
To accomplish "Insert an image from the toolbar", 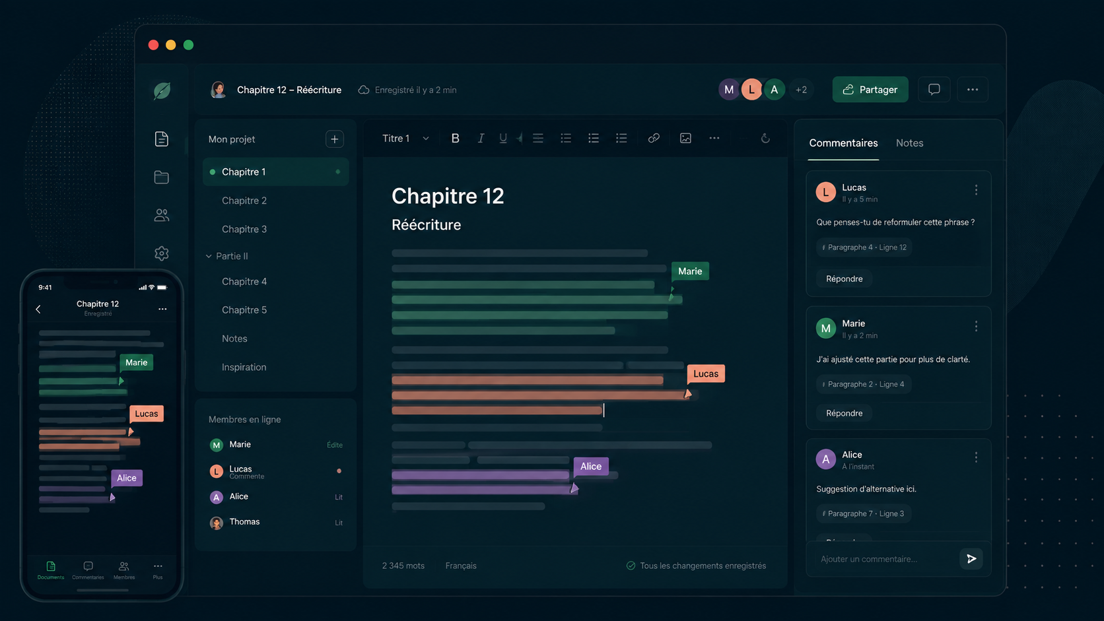I will [685, 138].
